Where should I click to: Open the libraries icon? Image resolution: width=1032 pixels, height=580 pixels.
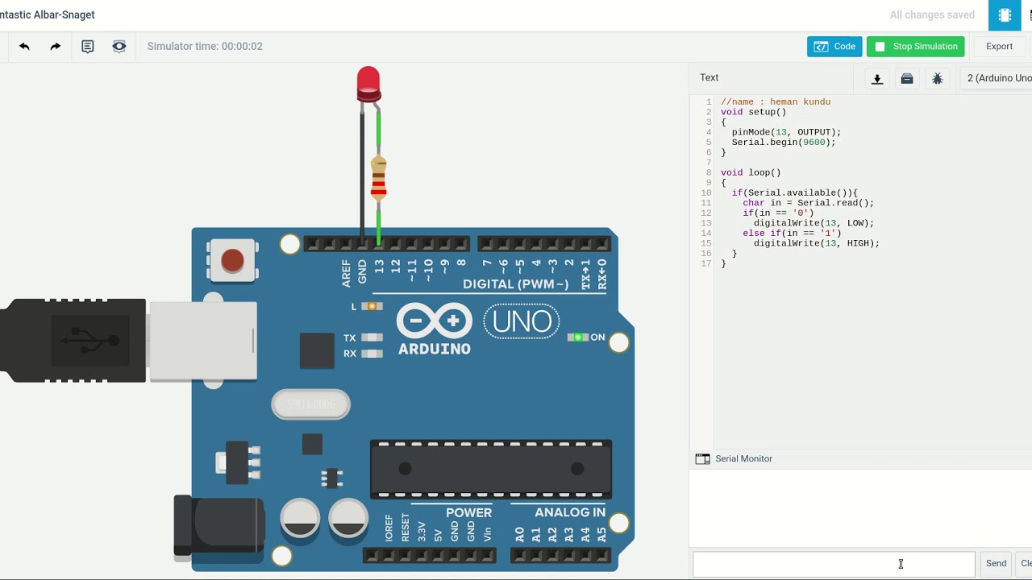[907, 78]
